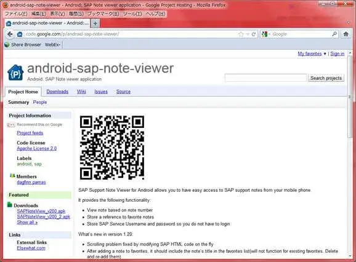The width and height of the screenshot is (356, 262).
Task: Open the ファイル(F) menu
Action: tap(16, 14)
